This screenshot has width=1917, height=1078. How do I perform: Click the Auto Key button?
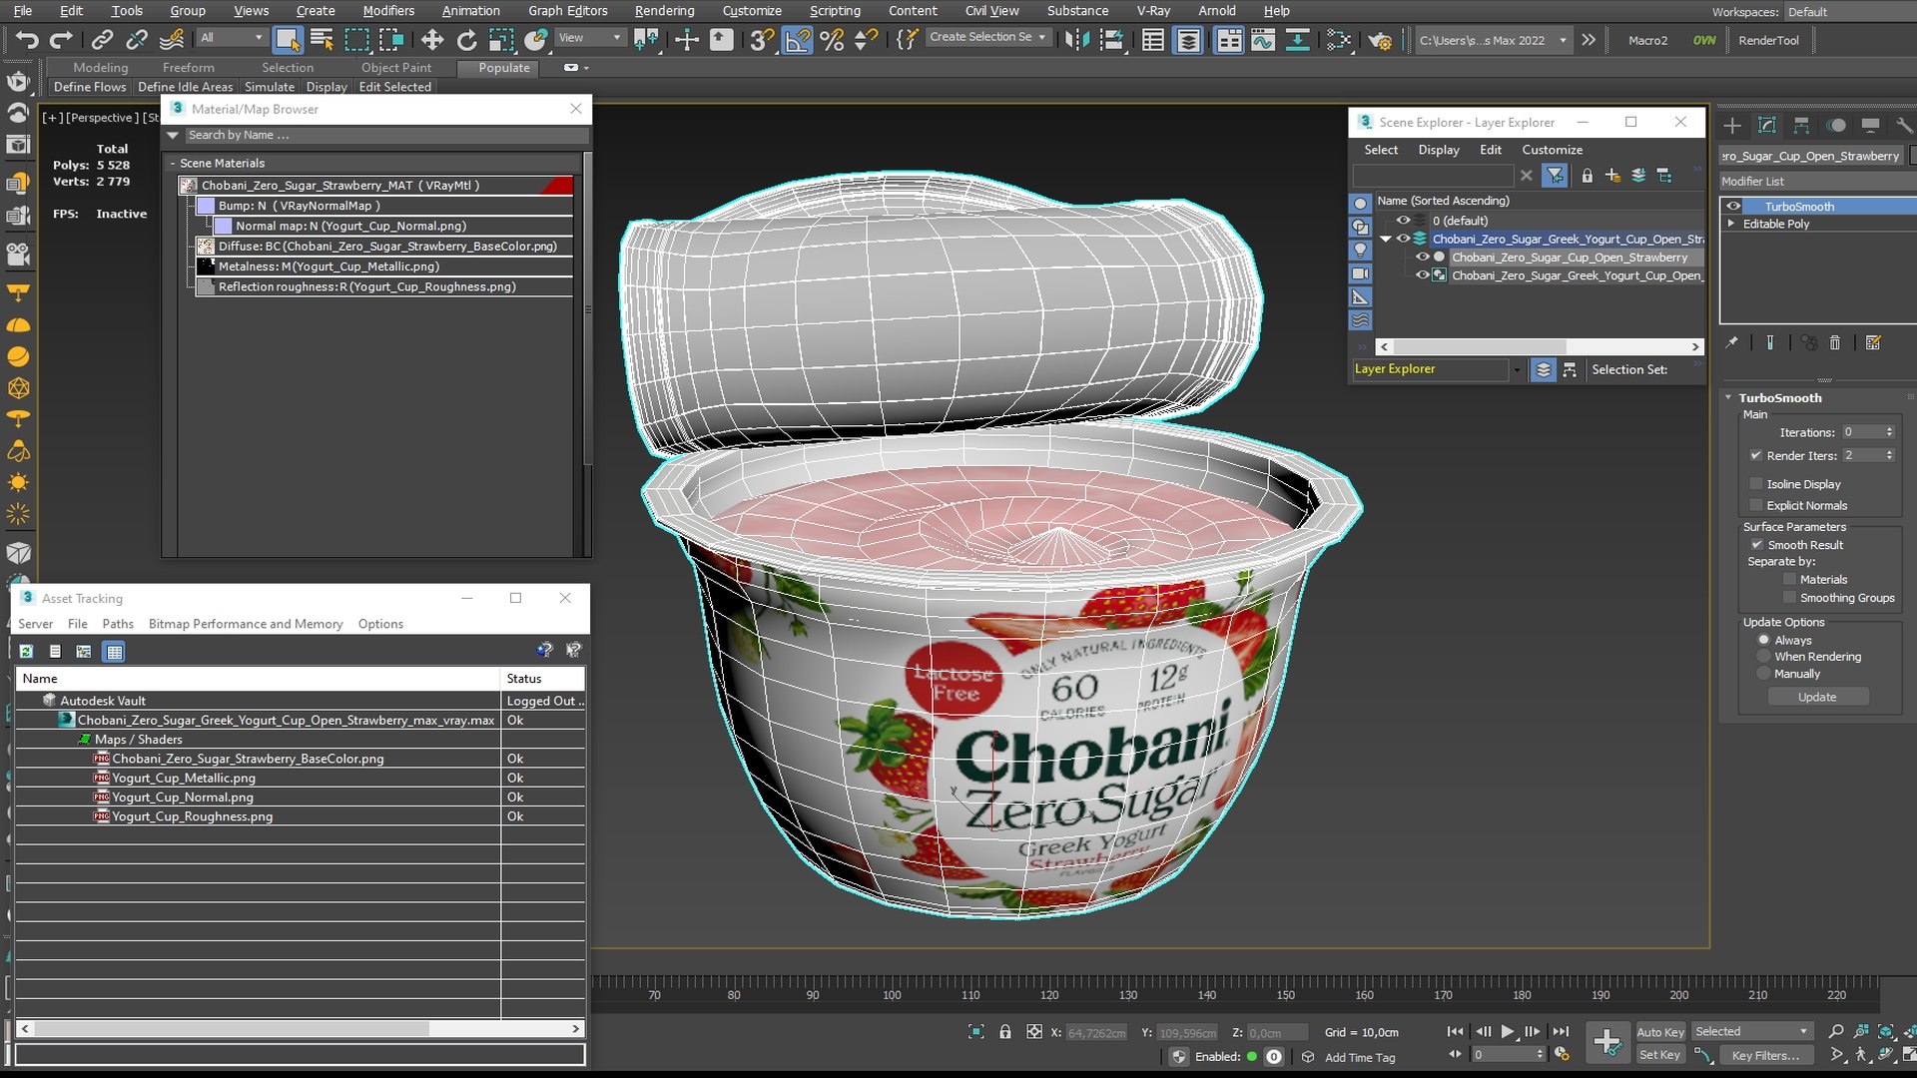click(x=1659, y=1032)
